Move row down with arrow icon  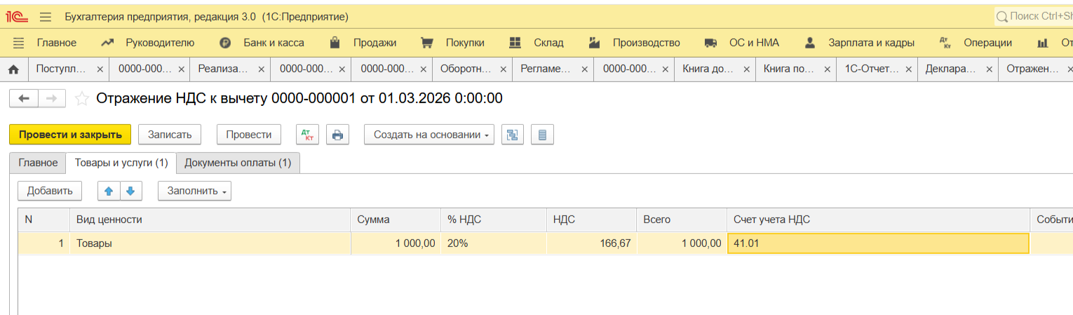pos(130,191)
